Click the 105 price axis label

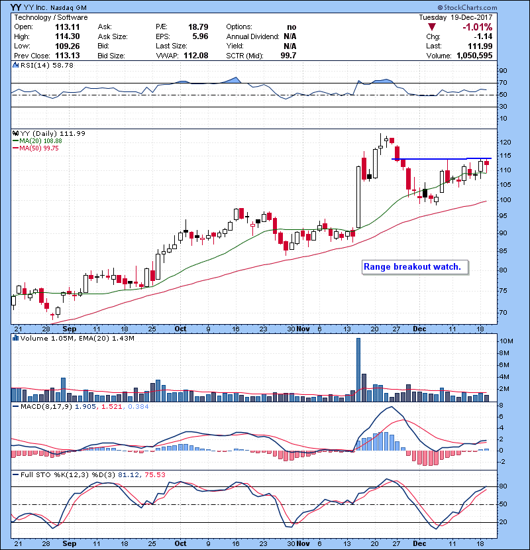pyautogui.click(x=505, y=185)
